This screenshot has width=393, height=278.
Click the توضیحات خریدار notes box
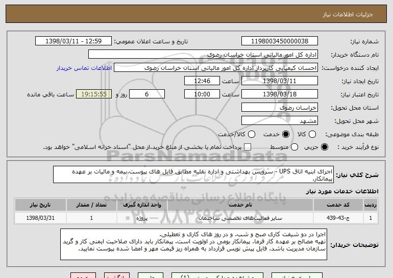(193, 244)
